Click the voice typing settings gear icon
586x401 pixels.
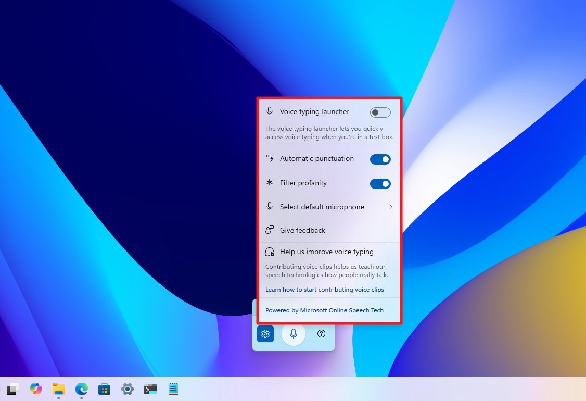[265, 334]
